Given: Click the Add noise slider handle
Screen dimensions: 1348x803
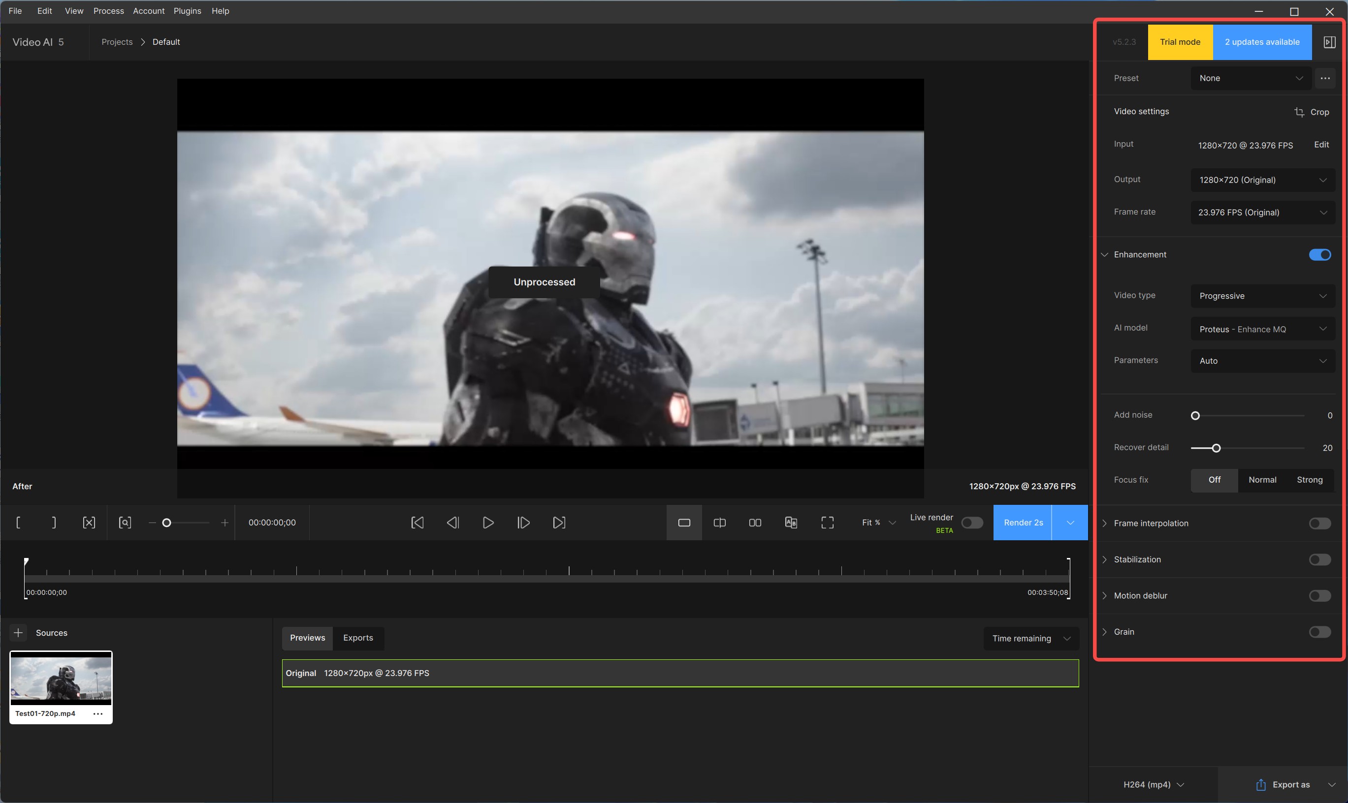Looking at the screenshot, I should click(1195, 416).
